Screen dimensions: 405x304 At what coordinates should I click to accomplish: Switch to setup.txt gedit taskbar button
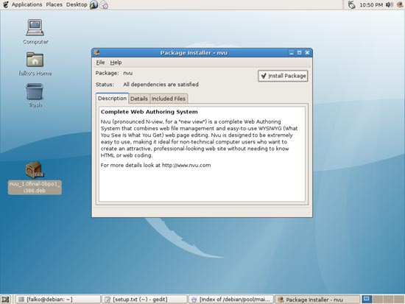click(x=144, y=300)
